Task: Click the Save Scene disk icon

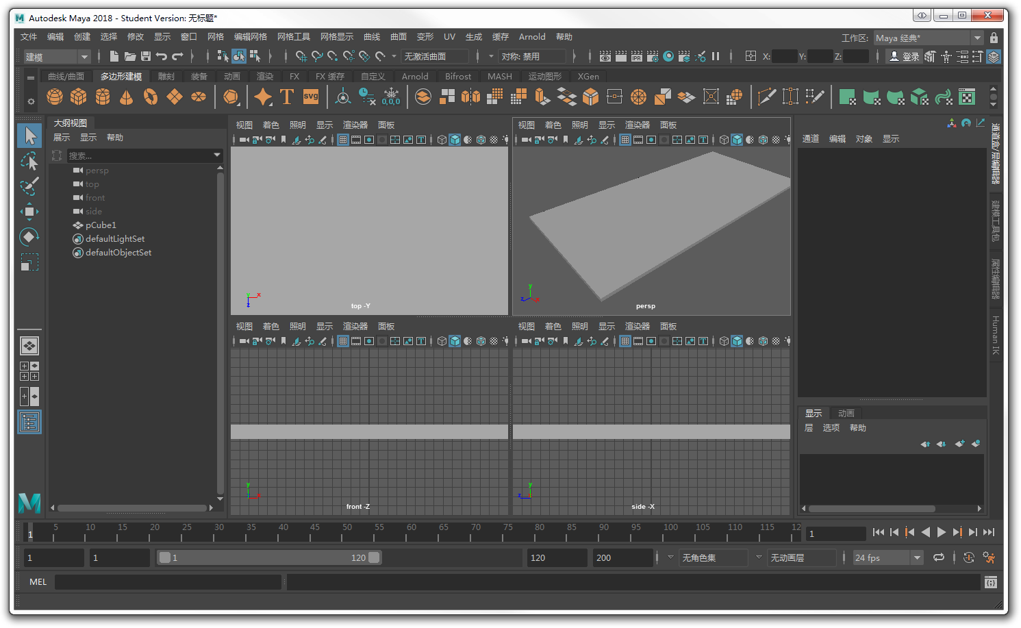Action: click(146, 56)
